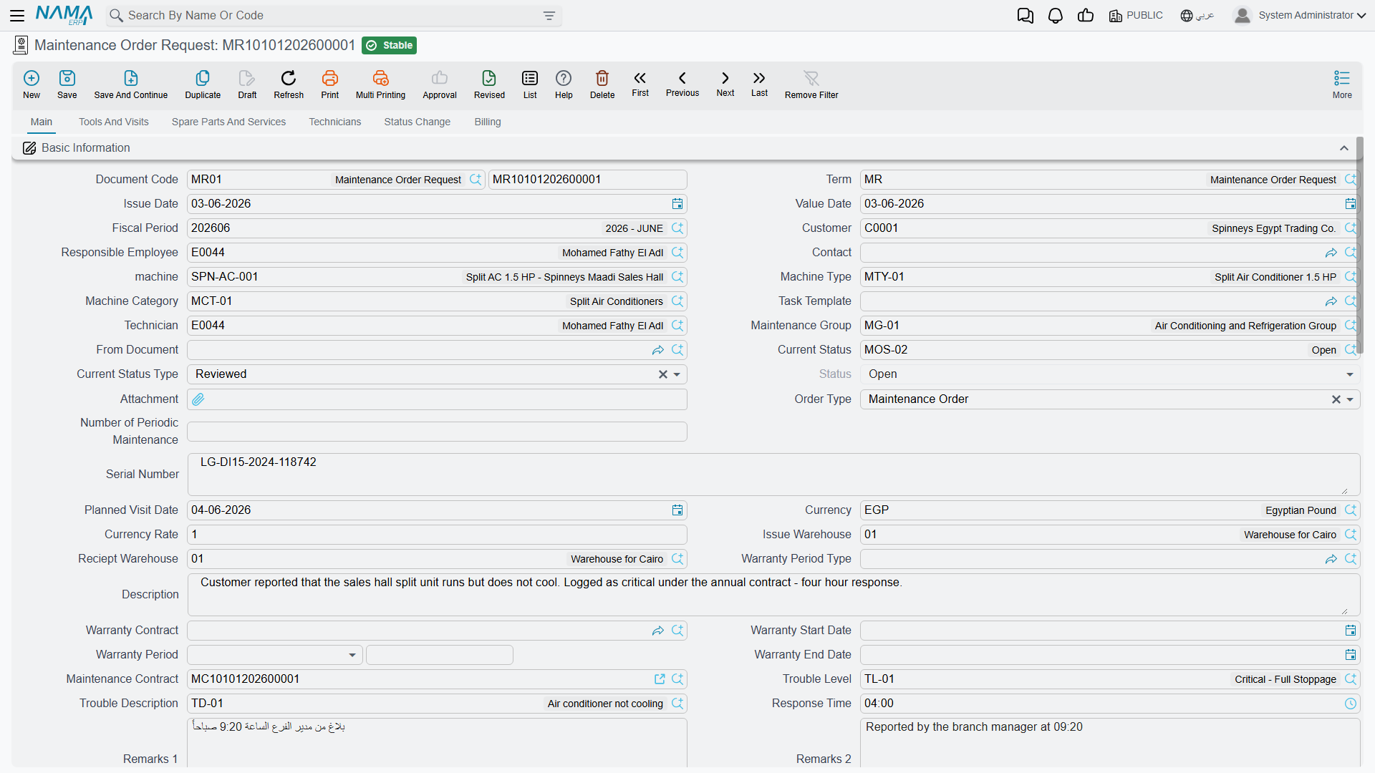Print the document
1375x773 pixels.
click(x=330, y=84)
